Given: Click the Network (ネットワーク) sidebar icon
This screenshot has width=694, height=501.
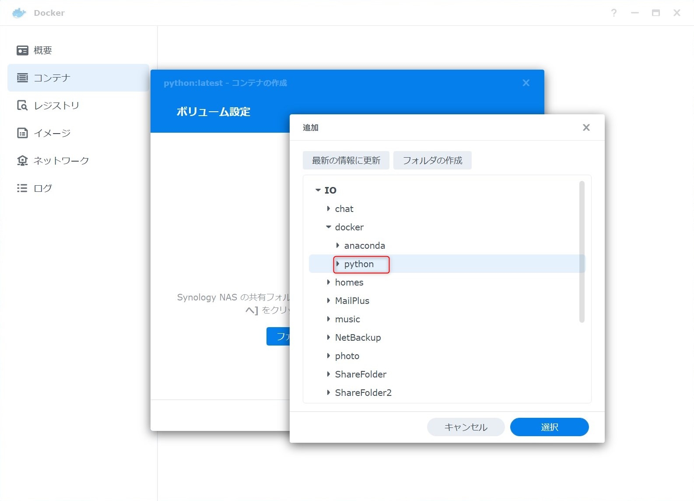Looking at the screenshot, I should click(x=22, y=161).
